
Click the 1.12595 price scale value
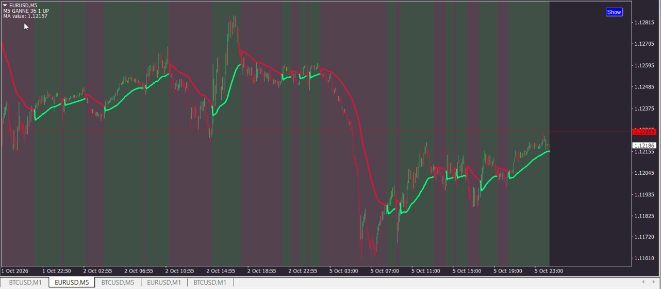click(x=644, y=65)
